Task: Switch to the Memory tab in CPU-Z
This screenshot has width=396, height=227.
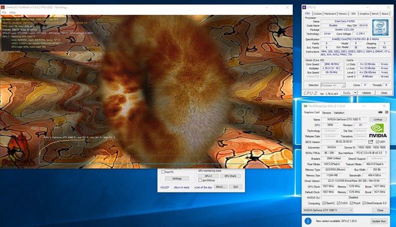Action: click(343, 14)
